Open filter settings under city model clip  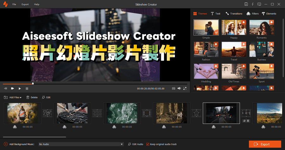pyautogui.click(x=65, y=127)
